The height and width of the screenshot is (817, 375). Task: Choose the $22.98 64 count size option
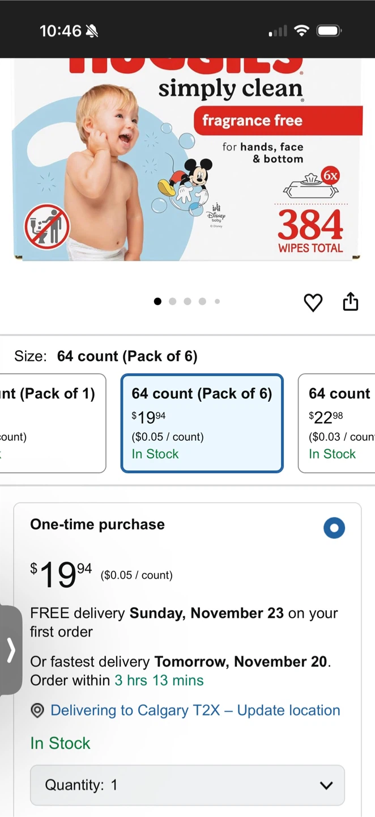pyautogui.click(x=336, y=423)
